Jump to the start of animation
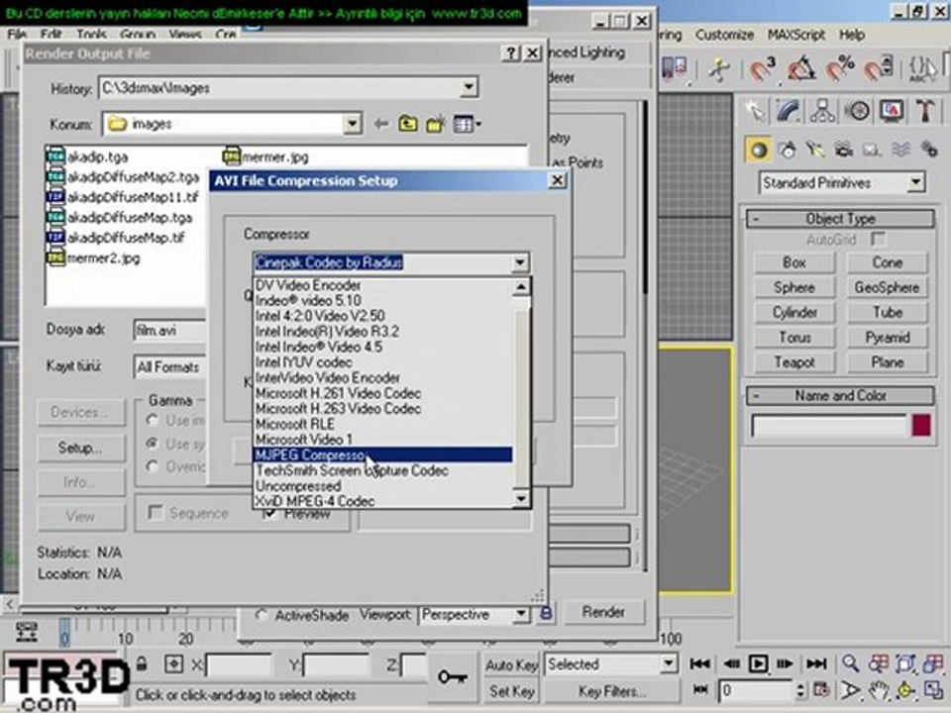 tap(699, 663)
